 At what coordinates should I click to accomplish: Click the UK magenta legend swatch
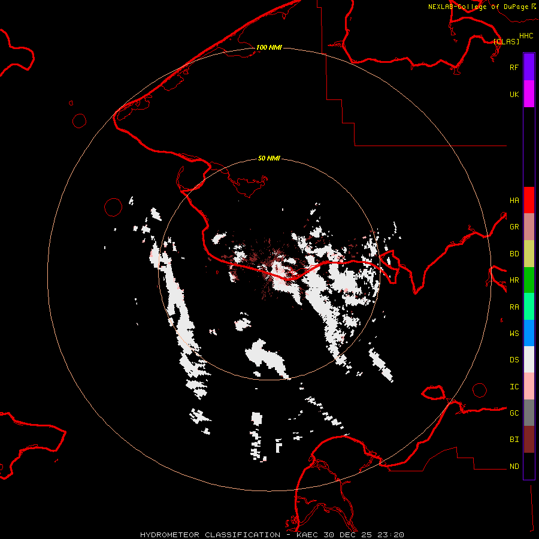click(529, 94)
